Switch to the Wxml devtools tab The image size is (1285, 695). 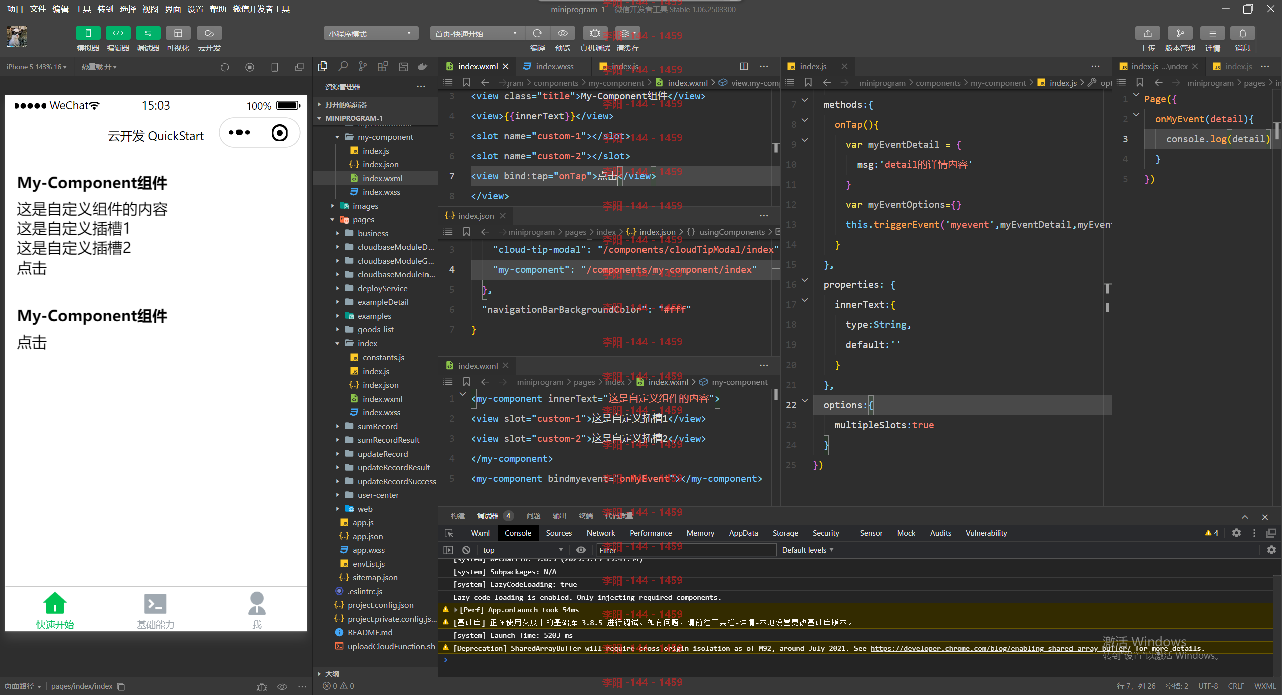[480, 533]
